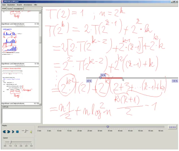Open the Ansicht menu

pos(19,5)
